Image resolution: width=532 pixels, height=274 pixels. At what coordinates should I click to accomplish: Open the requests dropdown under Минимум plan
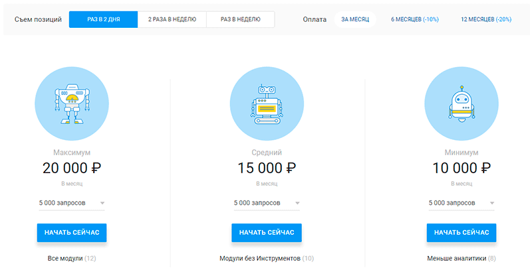(x=462, y=203)
